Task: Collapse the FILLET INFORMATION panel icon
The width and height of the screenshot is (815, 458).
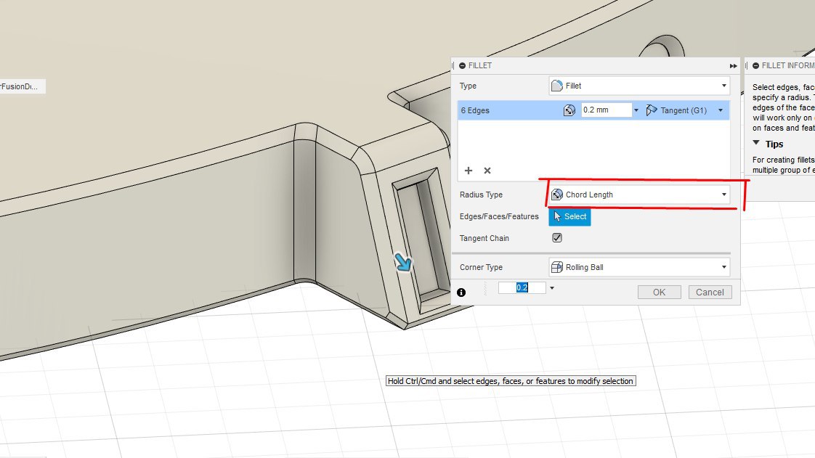Action: 755,65
